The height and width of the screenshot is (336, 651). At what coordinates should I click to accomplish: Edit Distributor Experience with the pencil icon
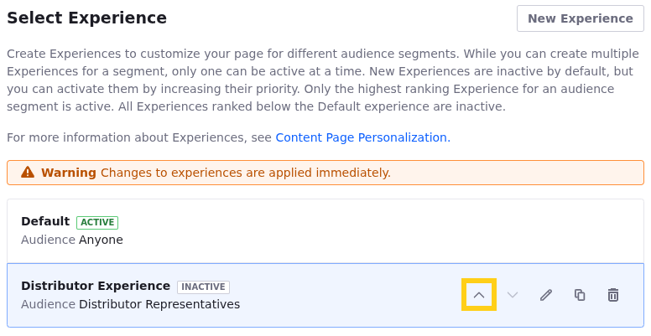click(x=546, y=295)
